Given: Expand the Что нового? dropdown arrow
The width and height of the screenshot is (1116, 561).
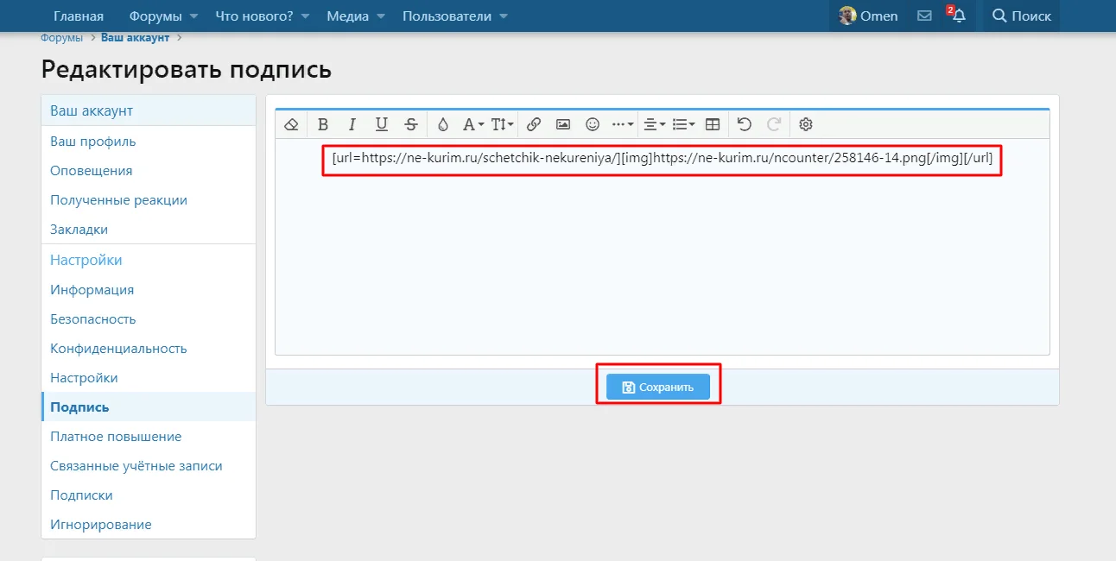Looking at the screenshot, I should [x=306, y=16].
